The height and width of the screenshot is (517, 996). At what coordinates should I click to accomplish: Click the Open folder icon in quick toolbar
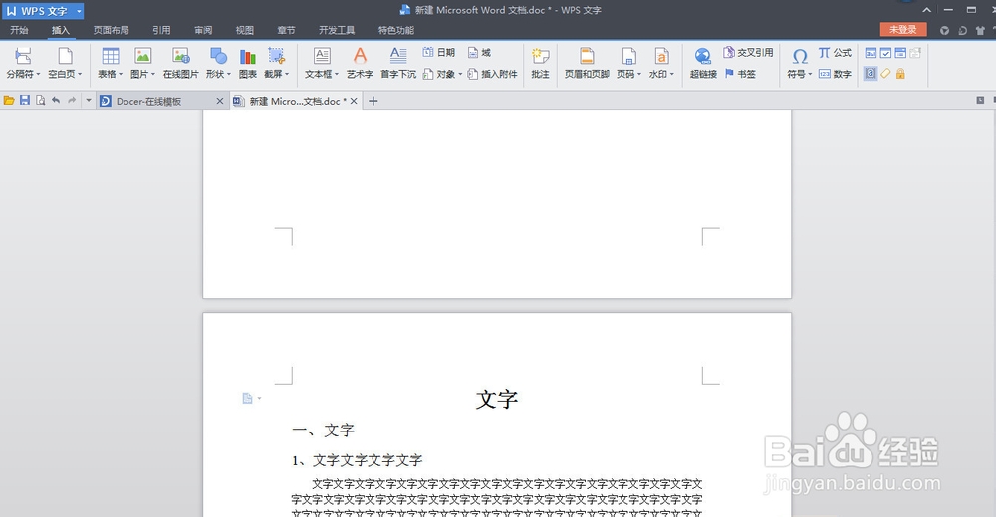click(x=9, y=100)
